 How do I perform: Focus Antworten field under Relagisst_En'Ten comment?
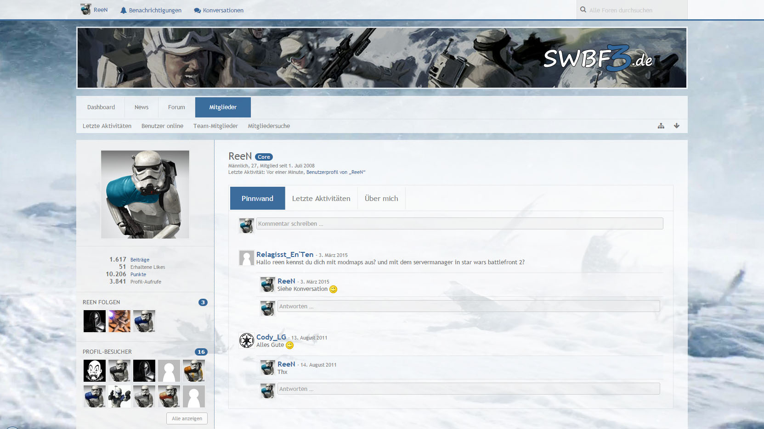(x=469, y=306)
